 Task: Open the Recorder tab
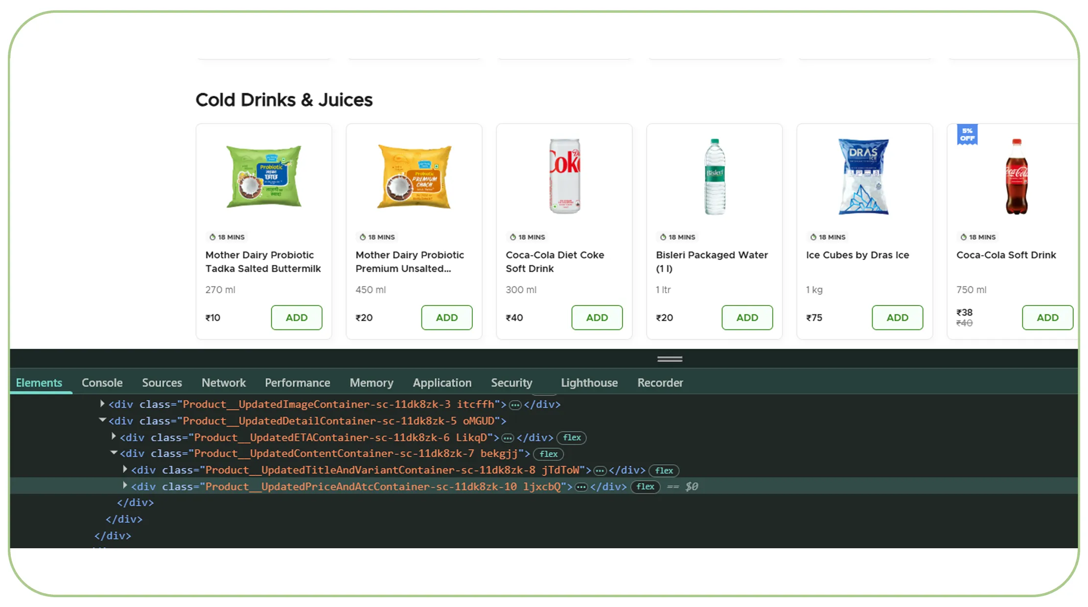(660, 383)
